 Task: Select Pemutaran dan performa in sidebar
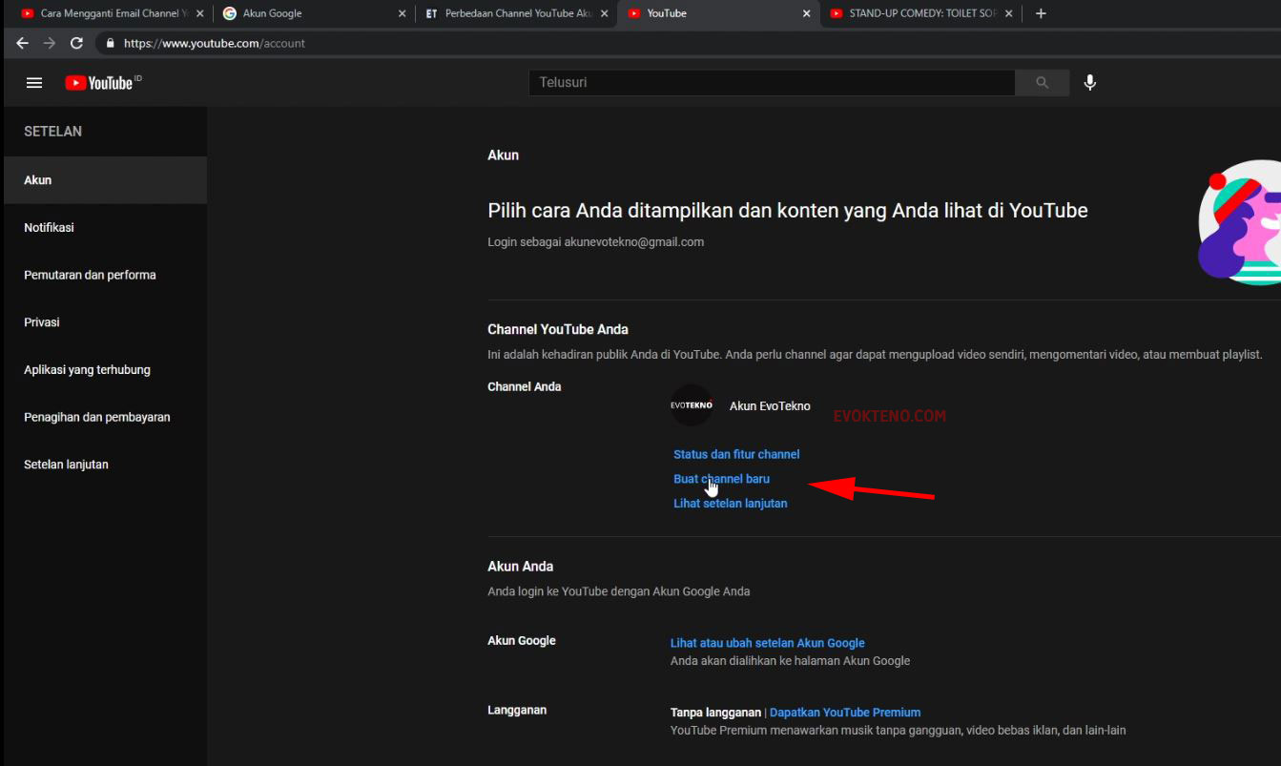(90, 275)
